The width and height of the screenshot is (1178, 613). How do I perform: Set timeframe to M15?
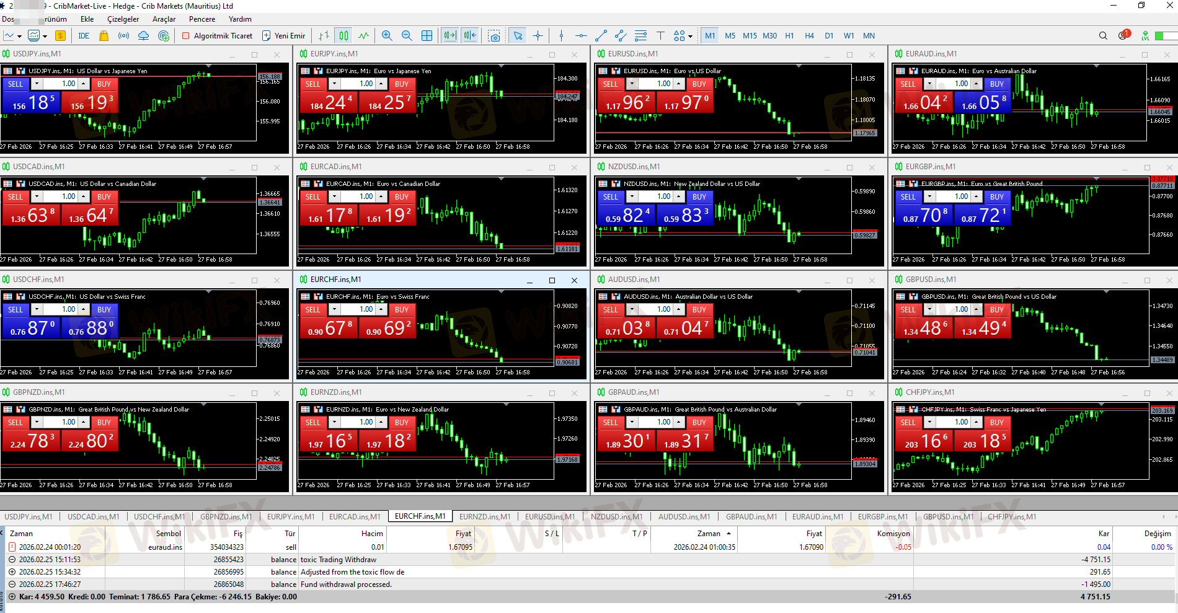pos(750,36)
